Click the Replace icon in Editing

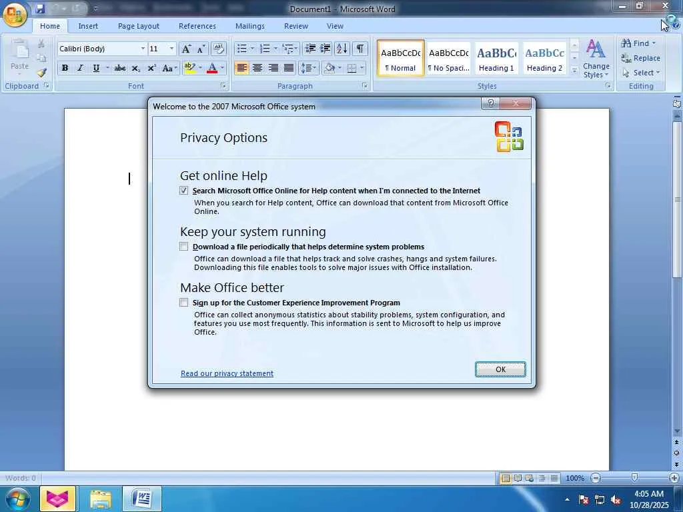pyautogui.click(x=640, y=58)
